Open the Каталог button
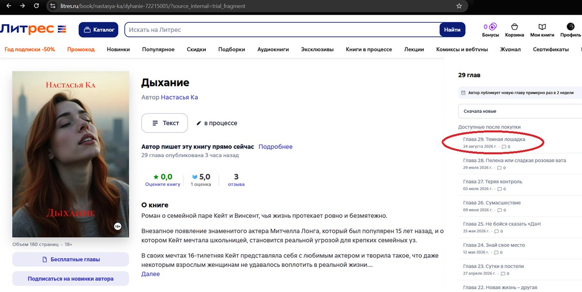Viewport: 582px width, 292px height. [99, 30]
